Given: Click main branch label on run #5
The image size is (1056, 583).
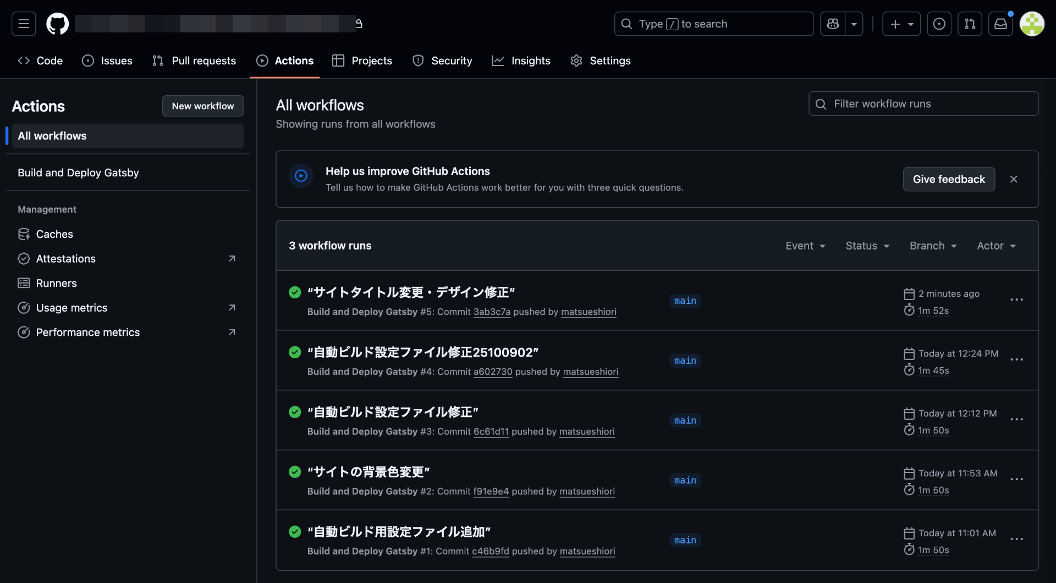Looking at the screenshot, I should [685, 301].
